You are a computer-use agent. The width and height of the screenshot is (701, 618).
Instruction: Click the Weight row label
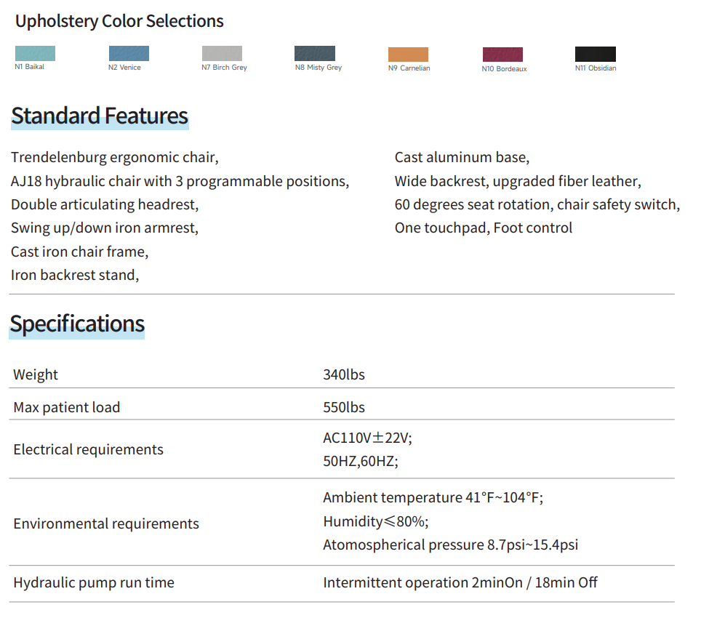point(36,375)
